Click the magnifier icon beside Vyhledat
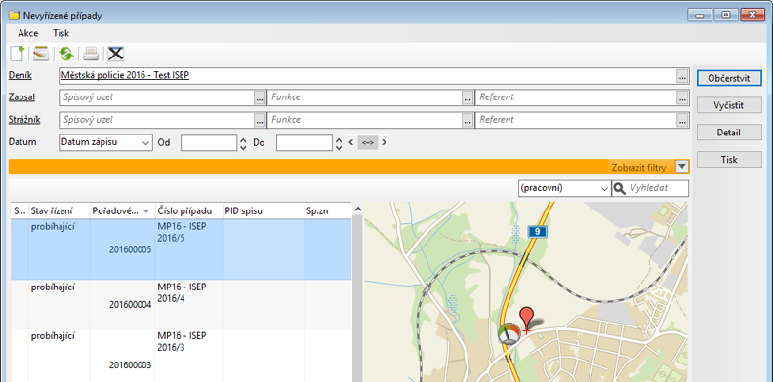Image resolution: width=773 pixels, height=382 pixels. [619, 188]
